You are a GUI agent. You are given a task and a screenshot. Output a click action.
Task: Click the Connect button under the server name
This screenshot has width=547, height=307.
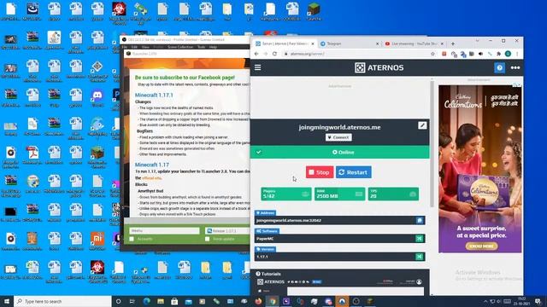(x=338, y=137)
